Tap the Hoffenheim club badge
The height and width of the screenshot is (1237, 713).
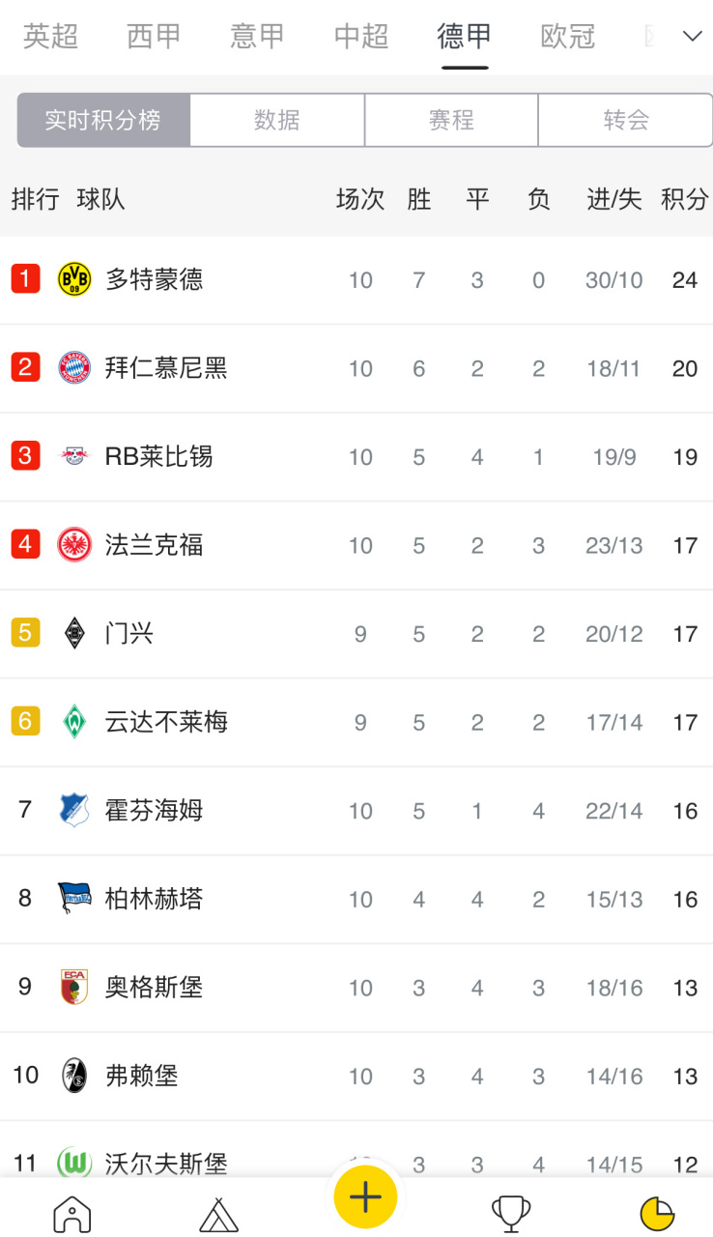click(x=73, y=810)
